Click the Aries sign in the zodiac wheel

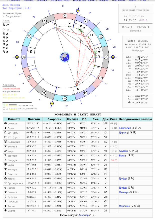65,15
